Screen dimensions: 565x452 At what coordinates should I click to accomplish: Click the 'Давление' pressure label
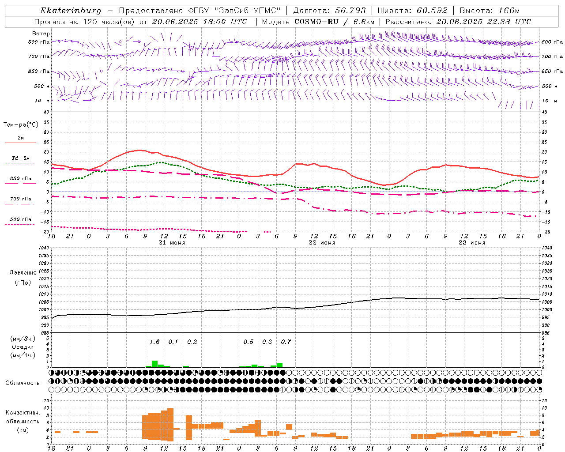pyautogui.click(x=22, y=273)
